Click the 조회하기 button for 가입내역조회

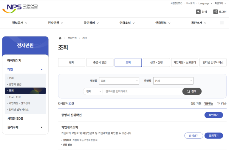214,136
